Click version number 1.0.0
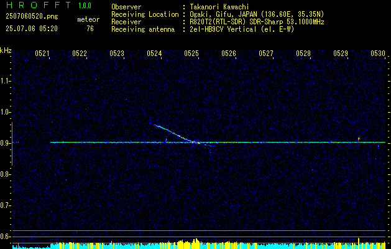 click(85, 6)
